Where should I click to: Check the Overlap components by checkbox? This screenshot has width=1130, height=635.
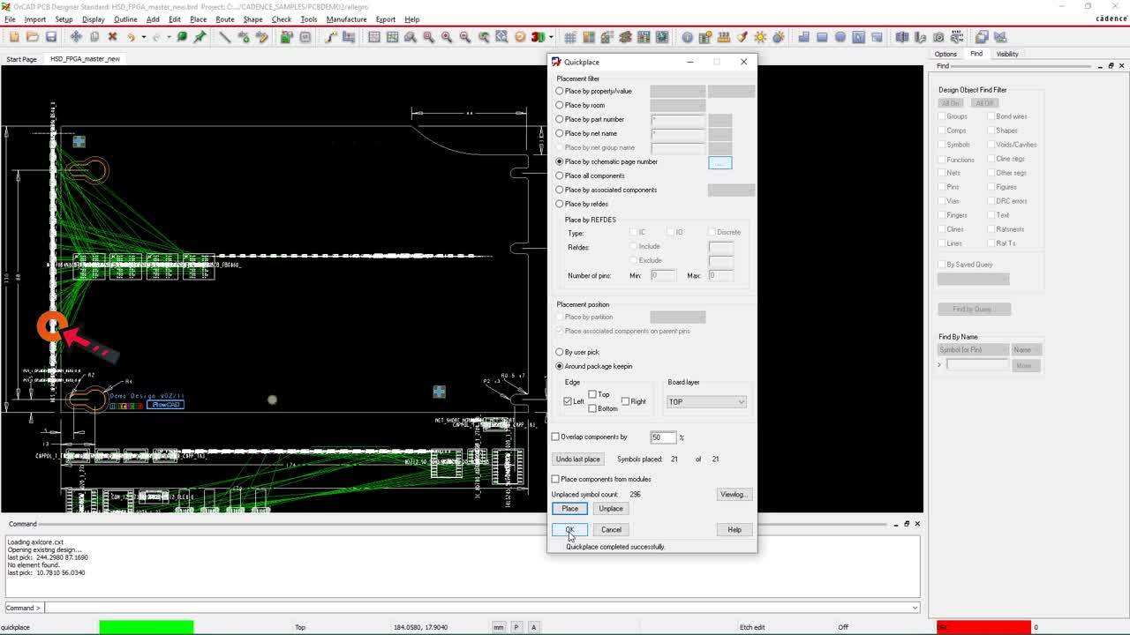click(555, 437)
